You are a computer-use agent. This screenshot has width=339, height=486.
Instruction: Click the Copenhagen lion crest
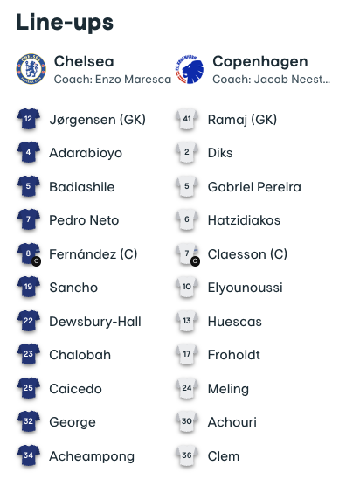point(190,69)
